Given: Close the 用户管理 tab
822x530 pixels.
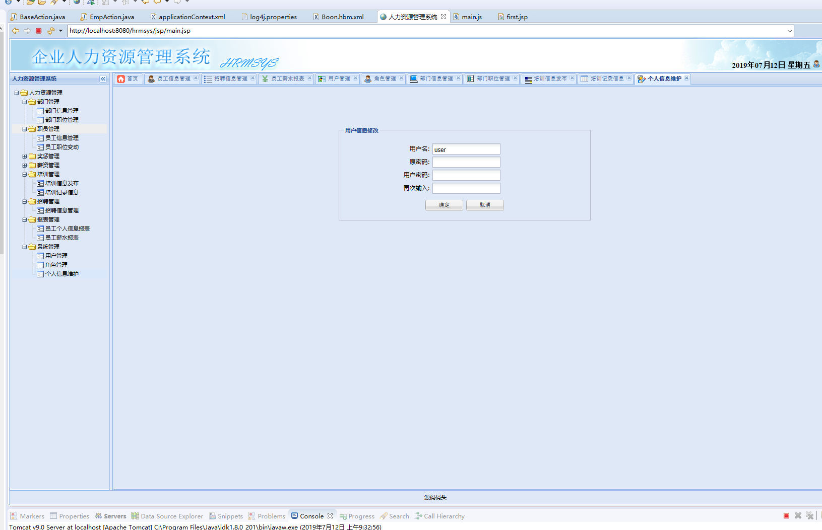Looking at the screenshot, I should (356, 78).
